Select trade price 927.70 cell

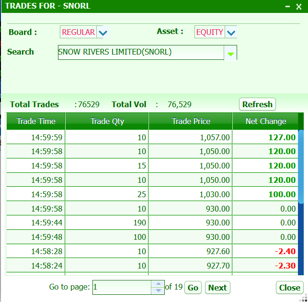(x=190, y=266)
